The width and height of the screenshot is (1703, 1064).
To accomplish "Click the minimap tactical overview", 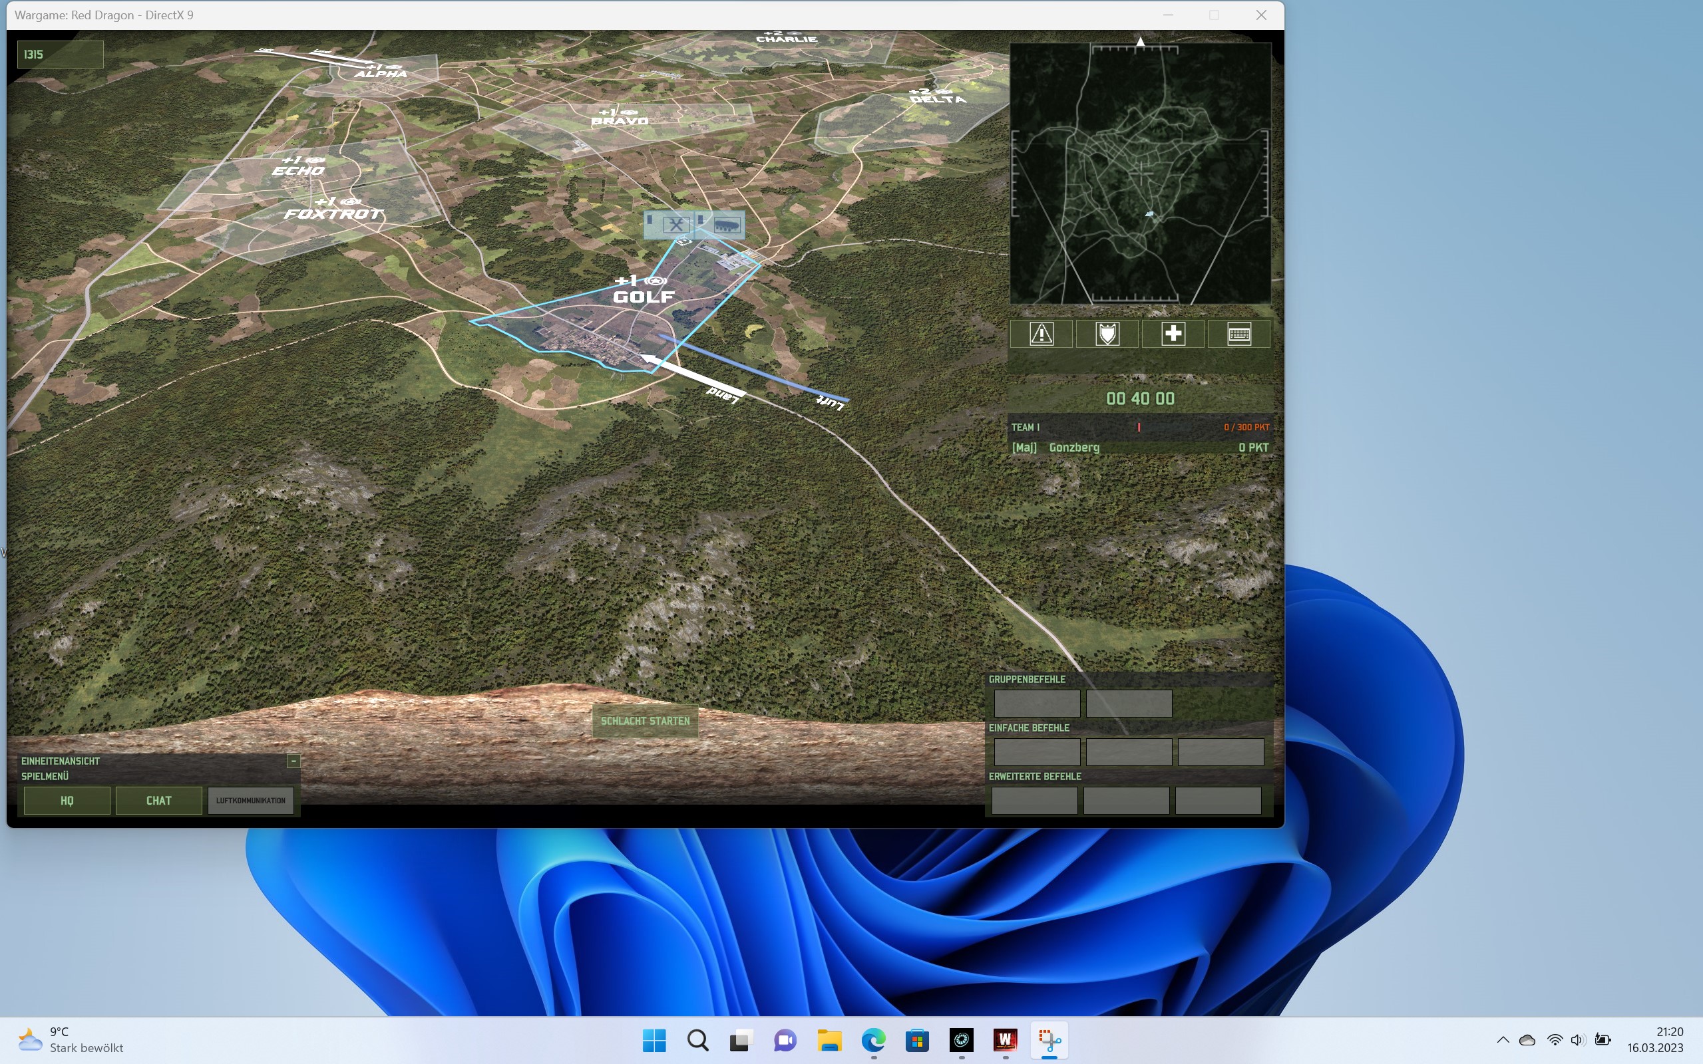I will pyautogui.click(x=1140, y=174).
